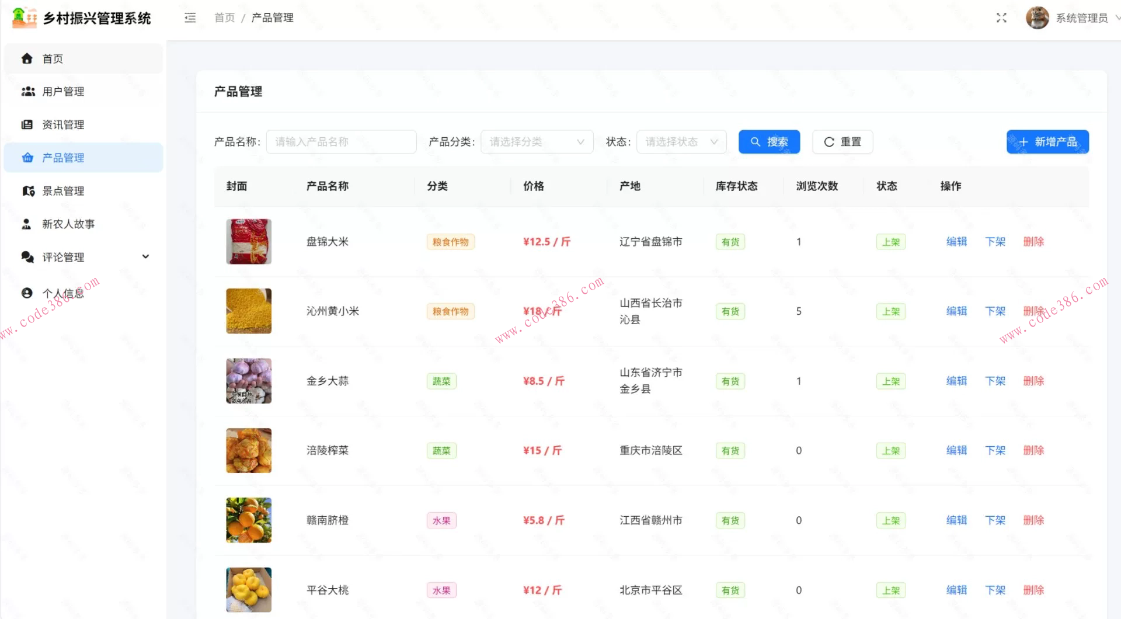Expand the 评论管理 submenu chevron

pos(146,257)
